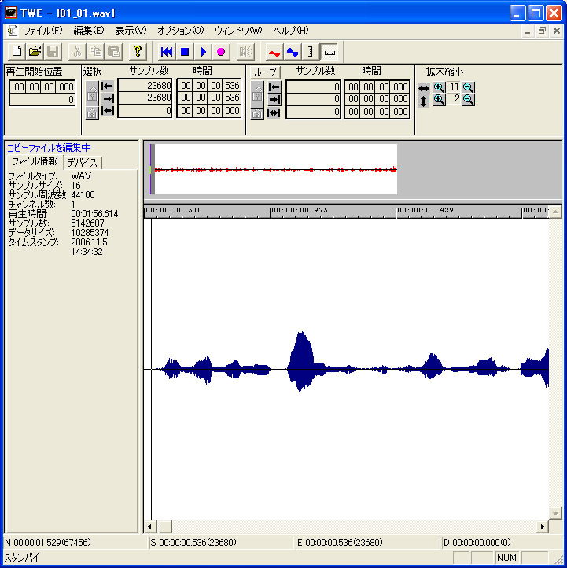Viewport: 567px width, 568px height.
Task: Click the waveform overview thumbnail
Action: [274, 169]
